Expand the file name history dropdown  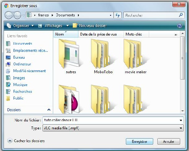(181, 120)
